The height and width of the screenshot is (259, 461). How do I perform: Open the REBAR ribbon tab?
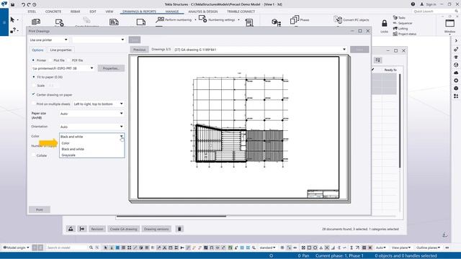coord(75,12)
